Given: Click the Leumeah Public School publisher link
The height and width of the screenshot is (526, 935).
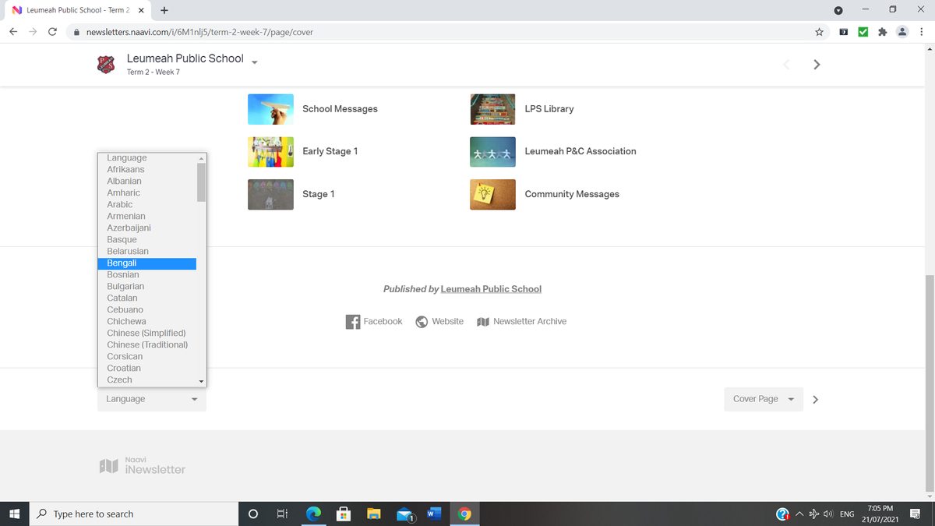Looking at the screenshot, I should [491, 289].
